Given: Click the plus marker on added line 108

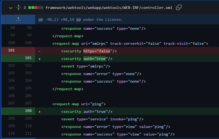Looking at the screenshot, I should [40, 112].
